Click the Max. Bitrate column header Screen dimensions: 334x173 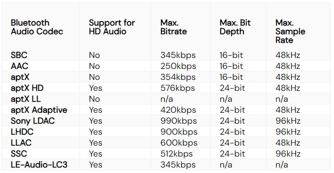coord(173,27)
